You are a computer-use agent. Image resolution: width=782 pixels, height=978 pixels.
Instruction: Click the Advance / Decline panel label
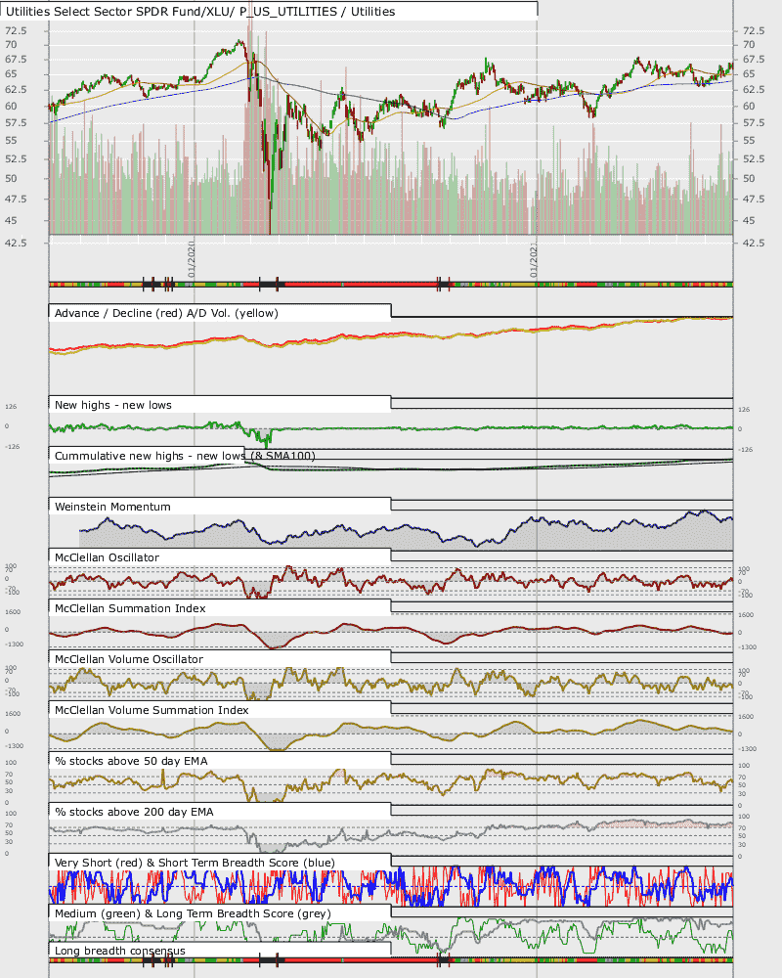(166, 313)
